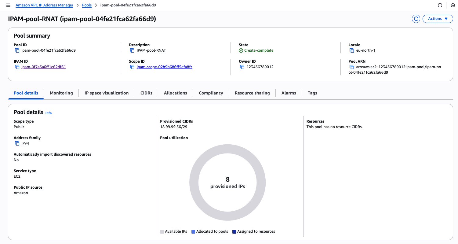
Task: Copy the Scope ID value
Action: tap(132, 67)
